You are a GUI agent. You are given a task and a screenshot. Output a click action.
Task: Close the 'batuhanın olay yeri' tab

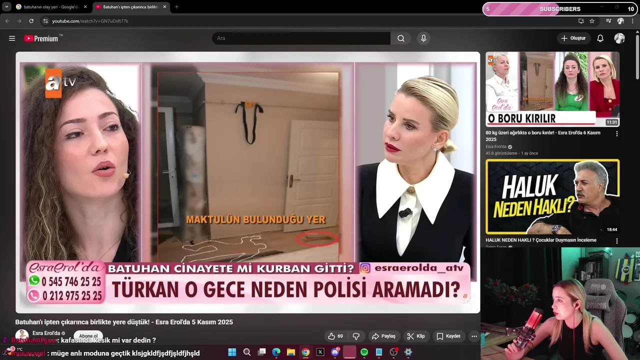coord(85,7)
